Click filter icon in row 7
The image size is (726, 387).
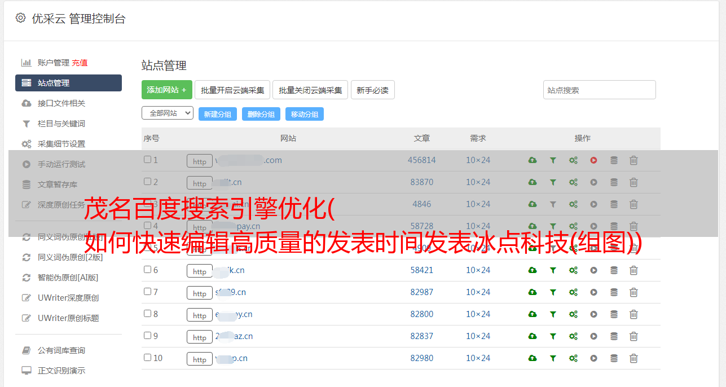pos(553,292)
